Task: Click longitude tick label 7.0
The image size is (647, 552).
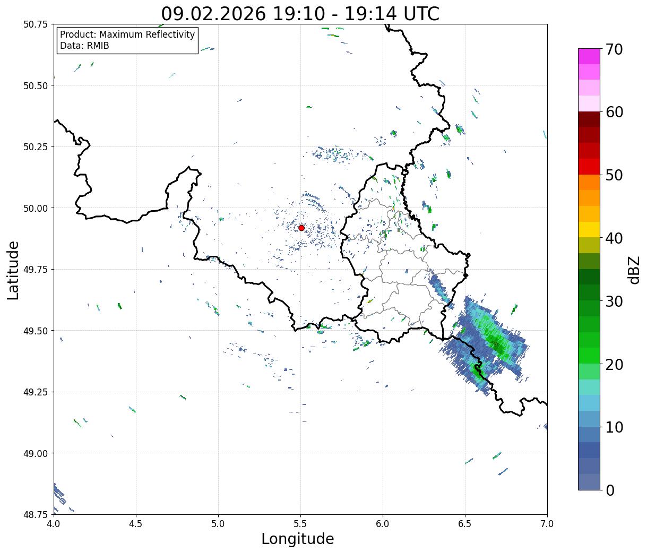Action: (x=547, y=523)
